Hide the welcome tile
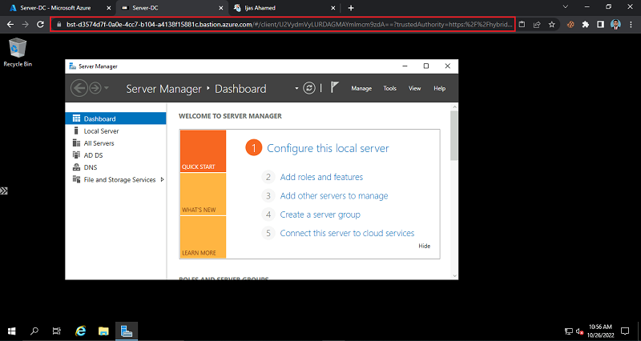Image resolution: width=641 pixels, height=341 pixels. click(425, 246)
